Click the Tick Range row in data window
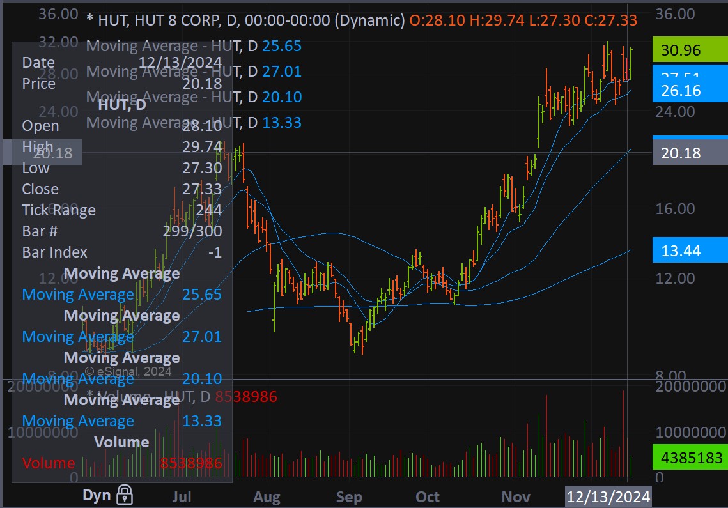The width and height of the screenshot is (728, 508). click(x=121, y=210)
